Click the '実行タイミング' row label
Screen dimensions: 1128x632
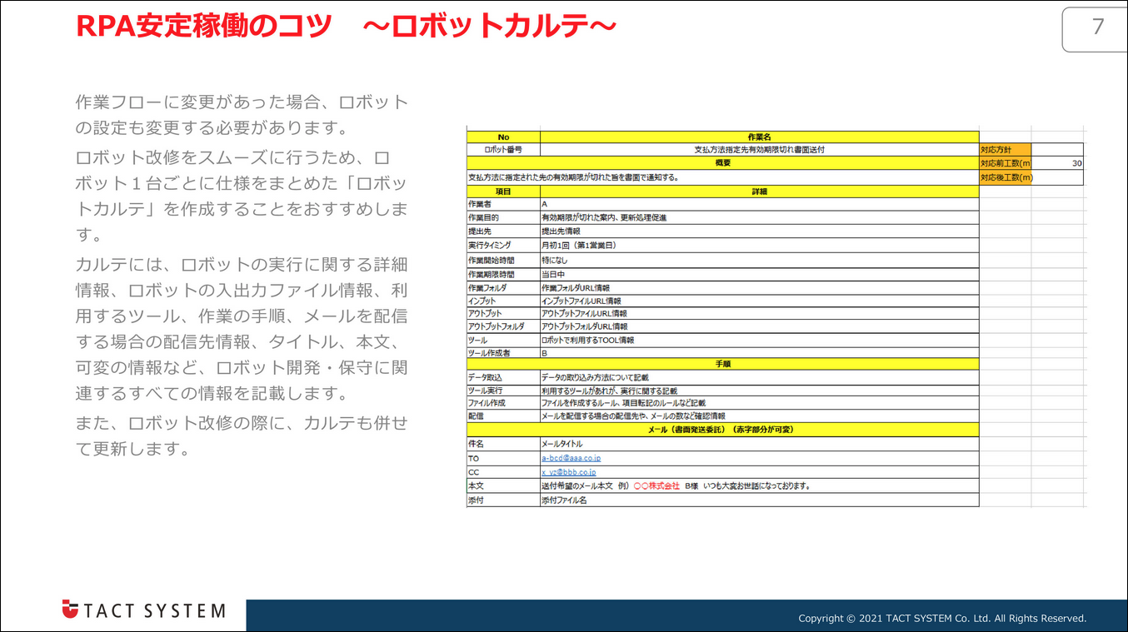[503, 246]
